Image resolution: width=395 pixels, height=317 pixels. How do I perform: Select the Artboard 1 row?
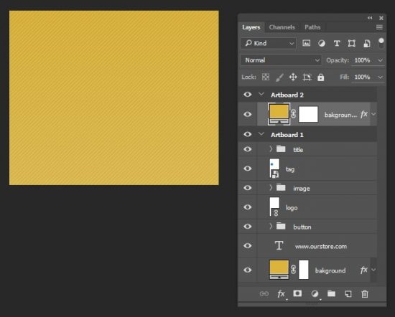coord(308,134)
